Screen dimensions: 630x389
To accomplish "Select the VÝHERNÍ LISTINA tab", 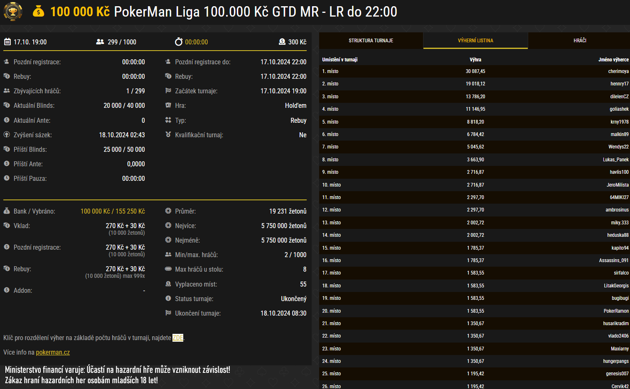I will (x=475, y=40).
